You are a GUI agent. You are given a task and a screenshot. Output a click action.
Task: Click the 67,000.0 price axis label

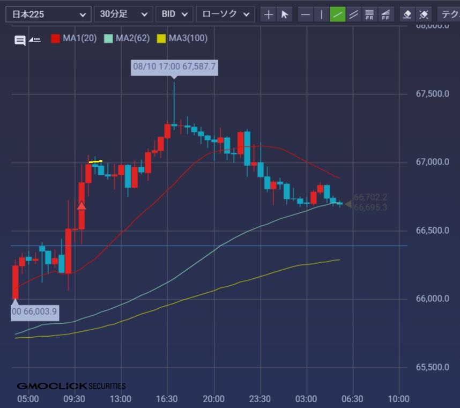(x=433, y=162)
